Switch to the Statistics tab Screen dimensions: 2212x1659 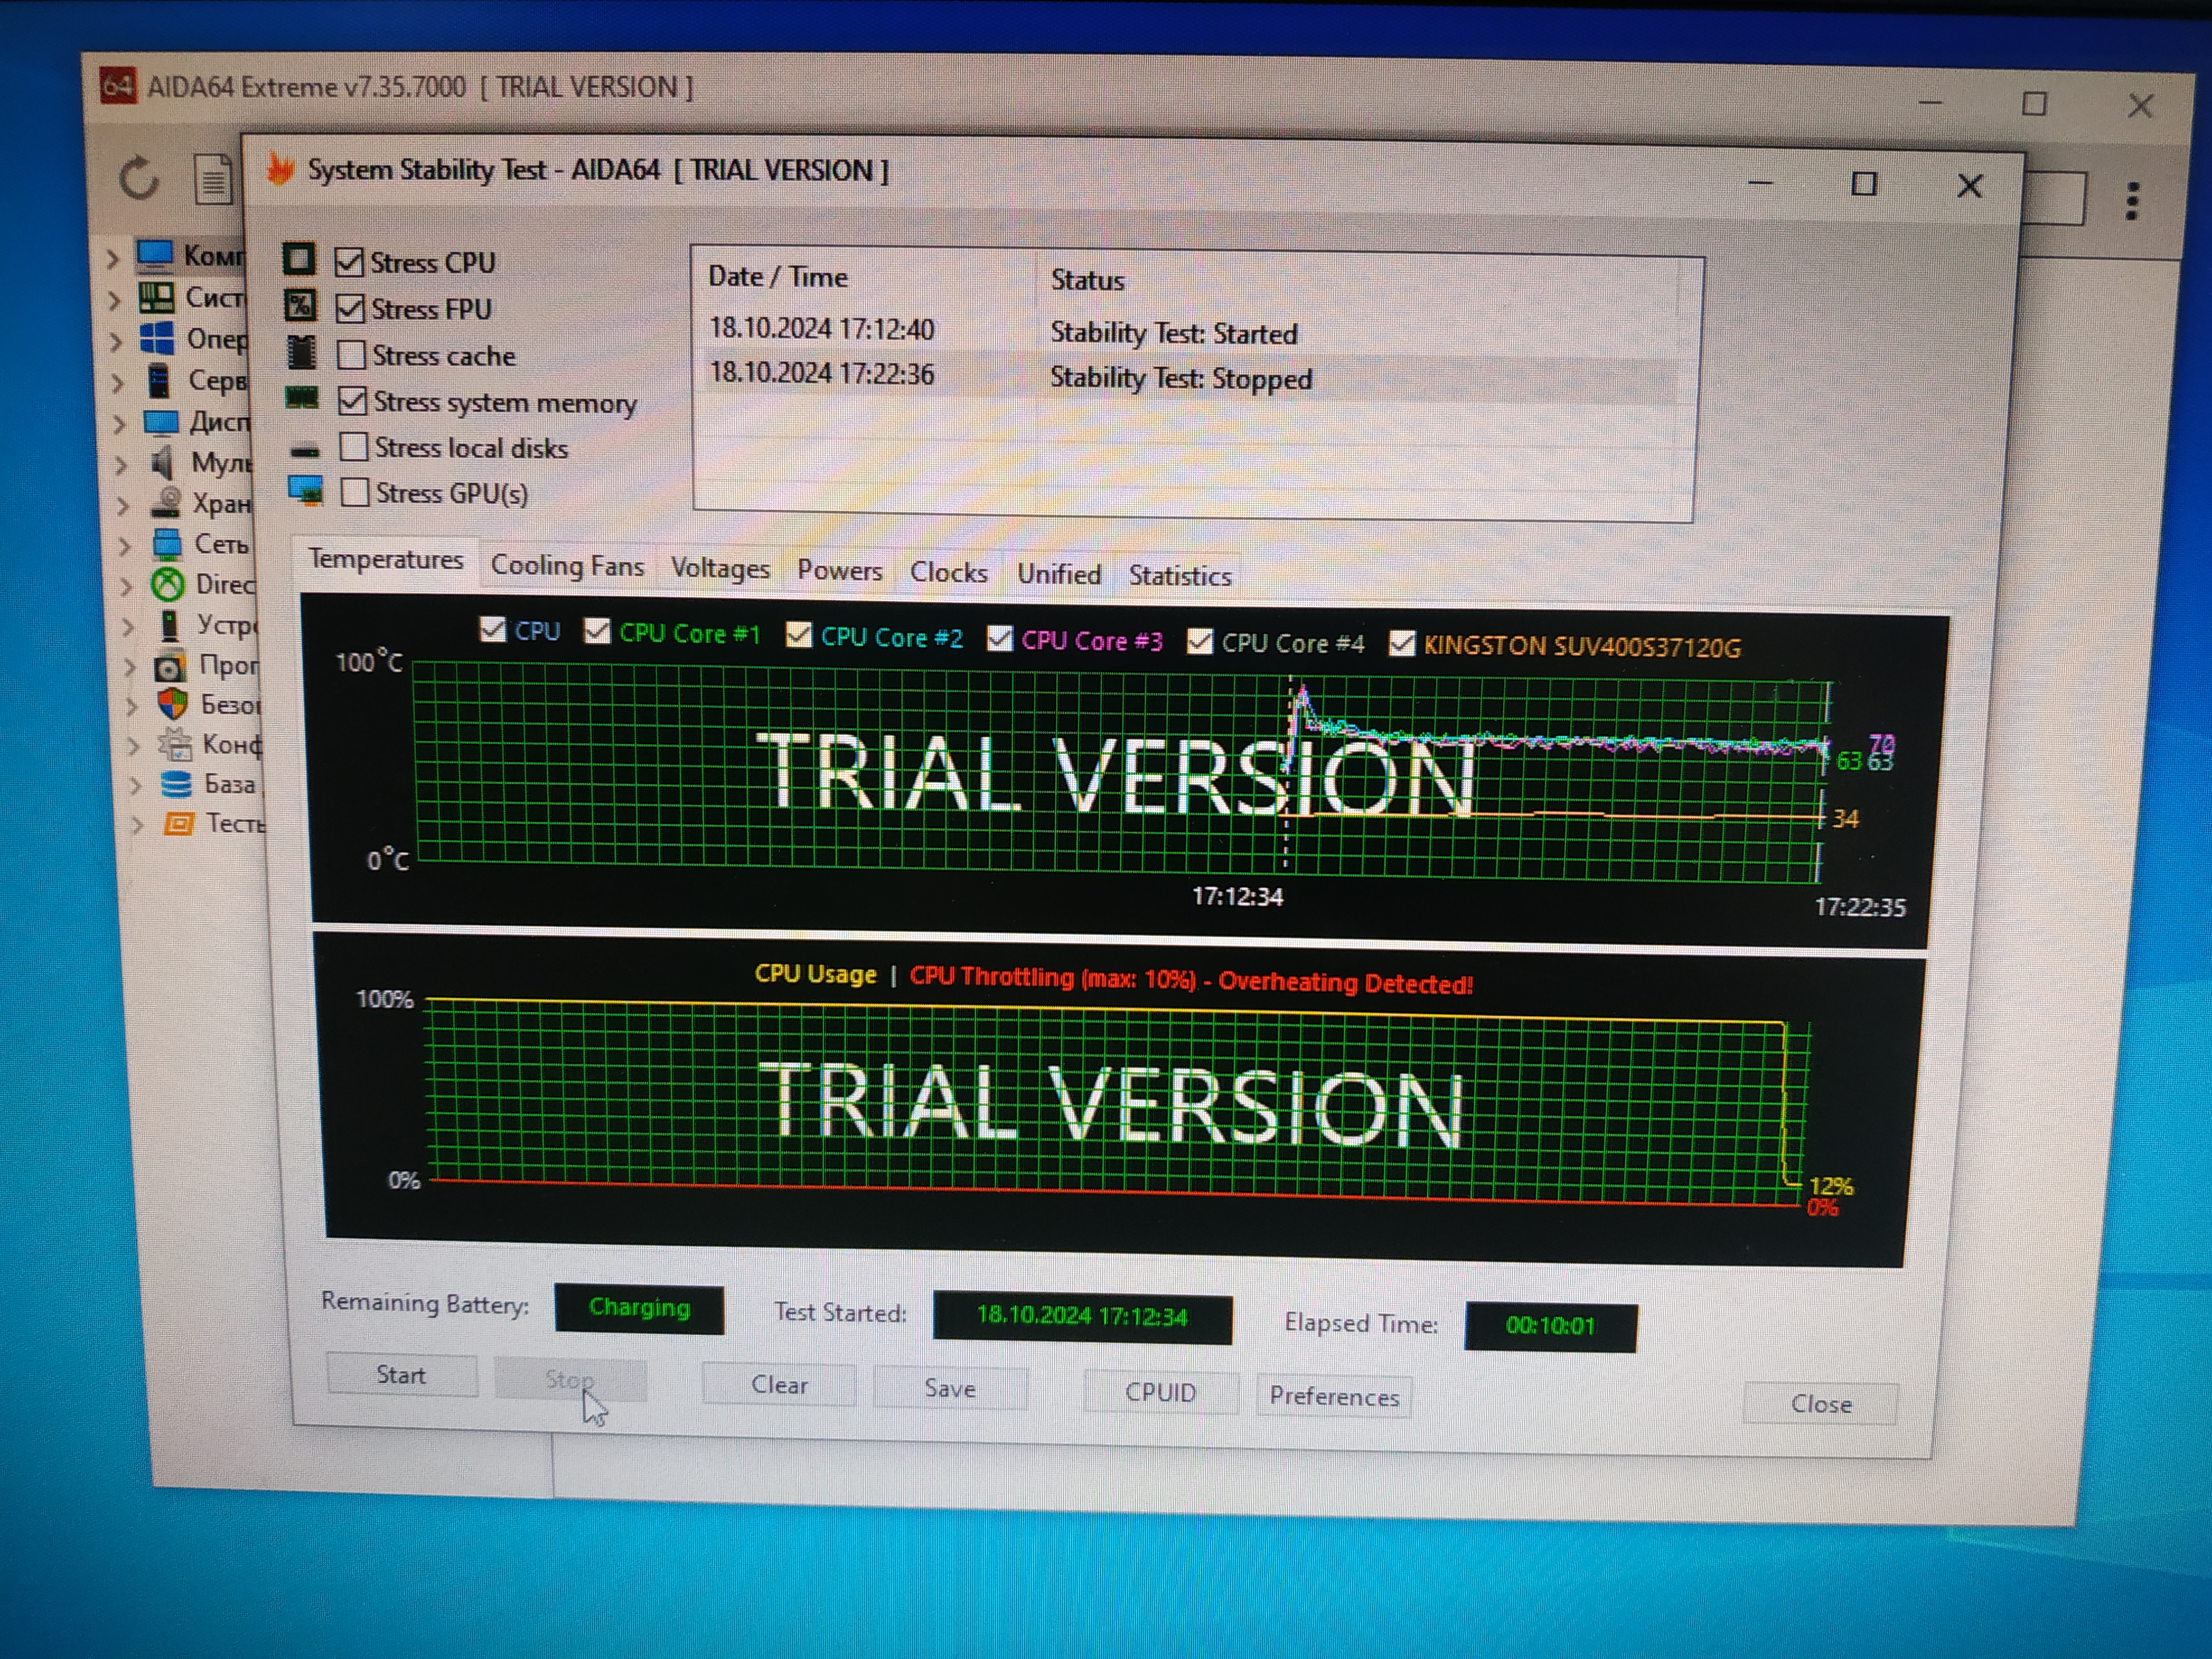[1180, 576]
